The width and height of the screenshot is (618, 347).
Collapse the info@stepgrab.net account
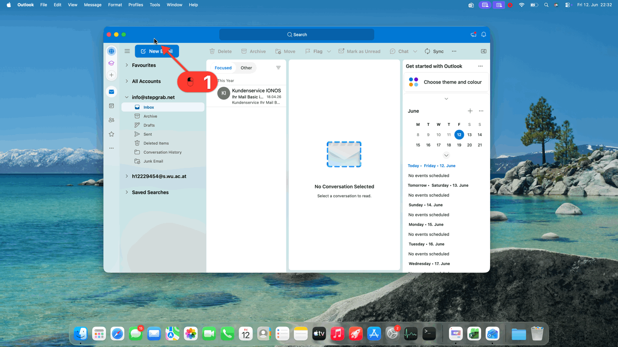pos(127,97)
